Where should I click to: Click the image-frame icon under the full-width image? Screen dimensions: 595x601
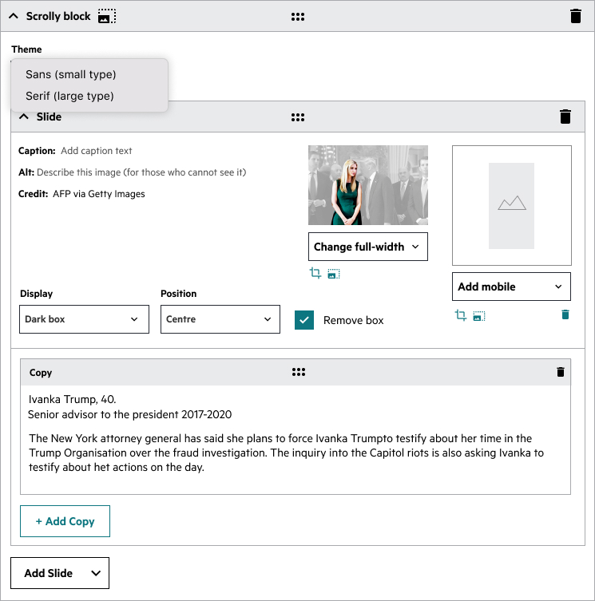click(x=334, y=274)
